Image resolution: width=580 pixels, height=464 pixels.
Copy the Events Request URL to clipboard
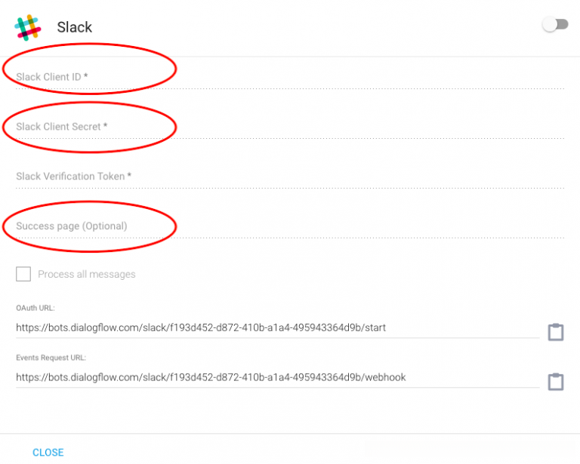555,381
